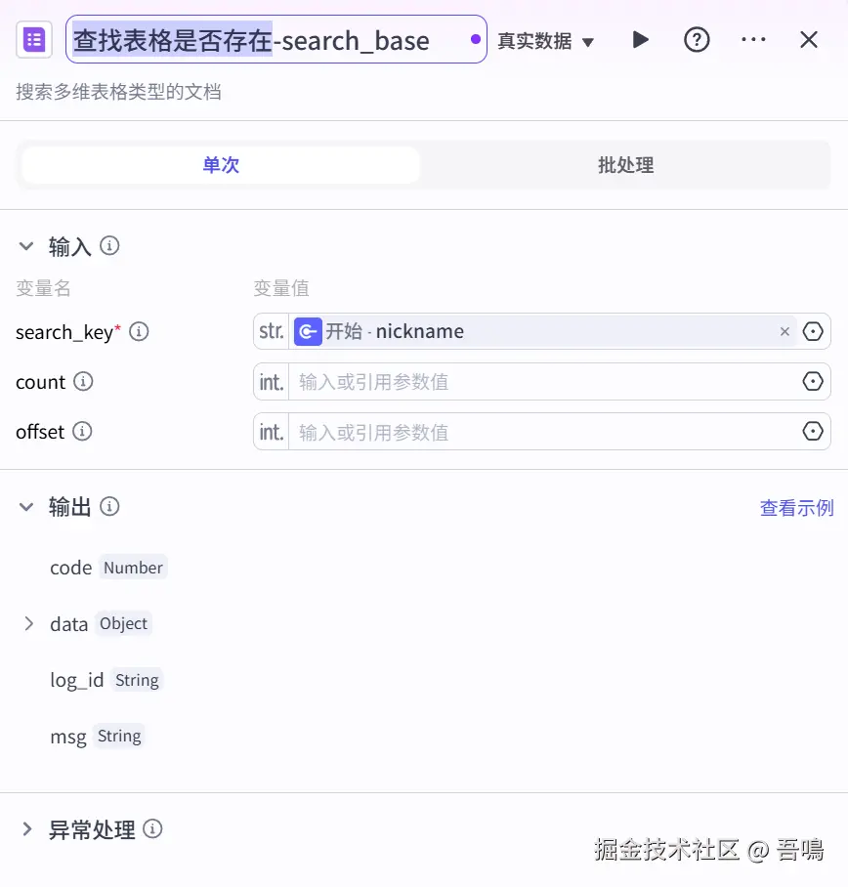Click the data output name
This screenshot has width=848, height=887.
(69, 624)
